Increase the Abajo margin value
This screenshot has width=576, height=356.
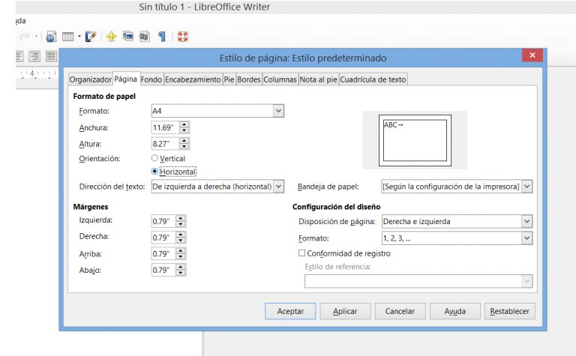pos(181,267)
